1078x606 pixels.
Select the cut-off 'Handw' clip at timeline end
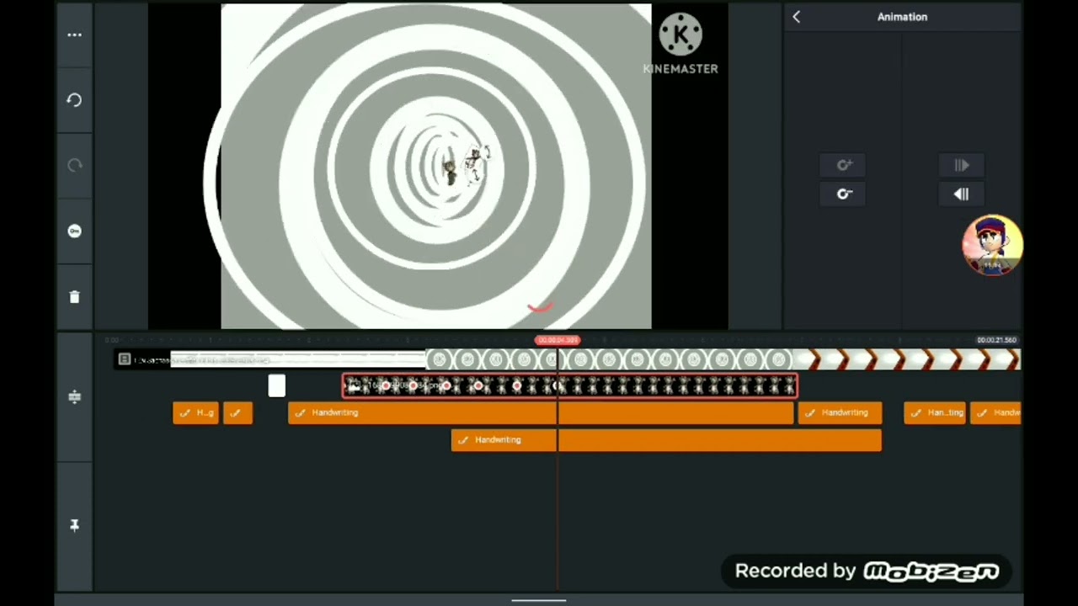995,412
